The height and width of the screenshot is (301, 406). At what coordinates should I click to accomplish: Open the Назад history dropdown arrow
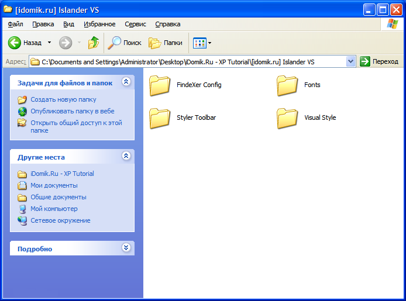pos(49,43)
